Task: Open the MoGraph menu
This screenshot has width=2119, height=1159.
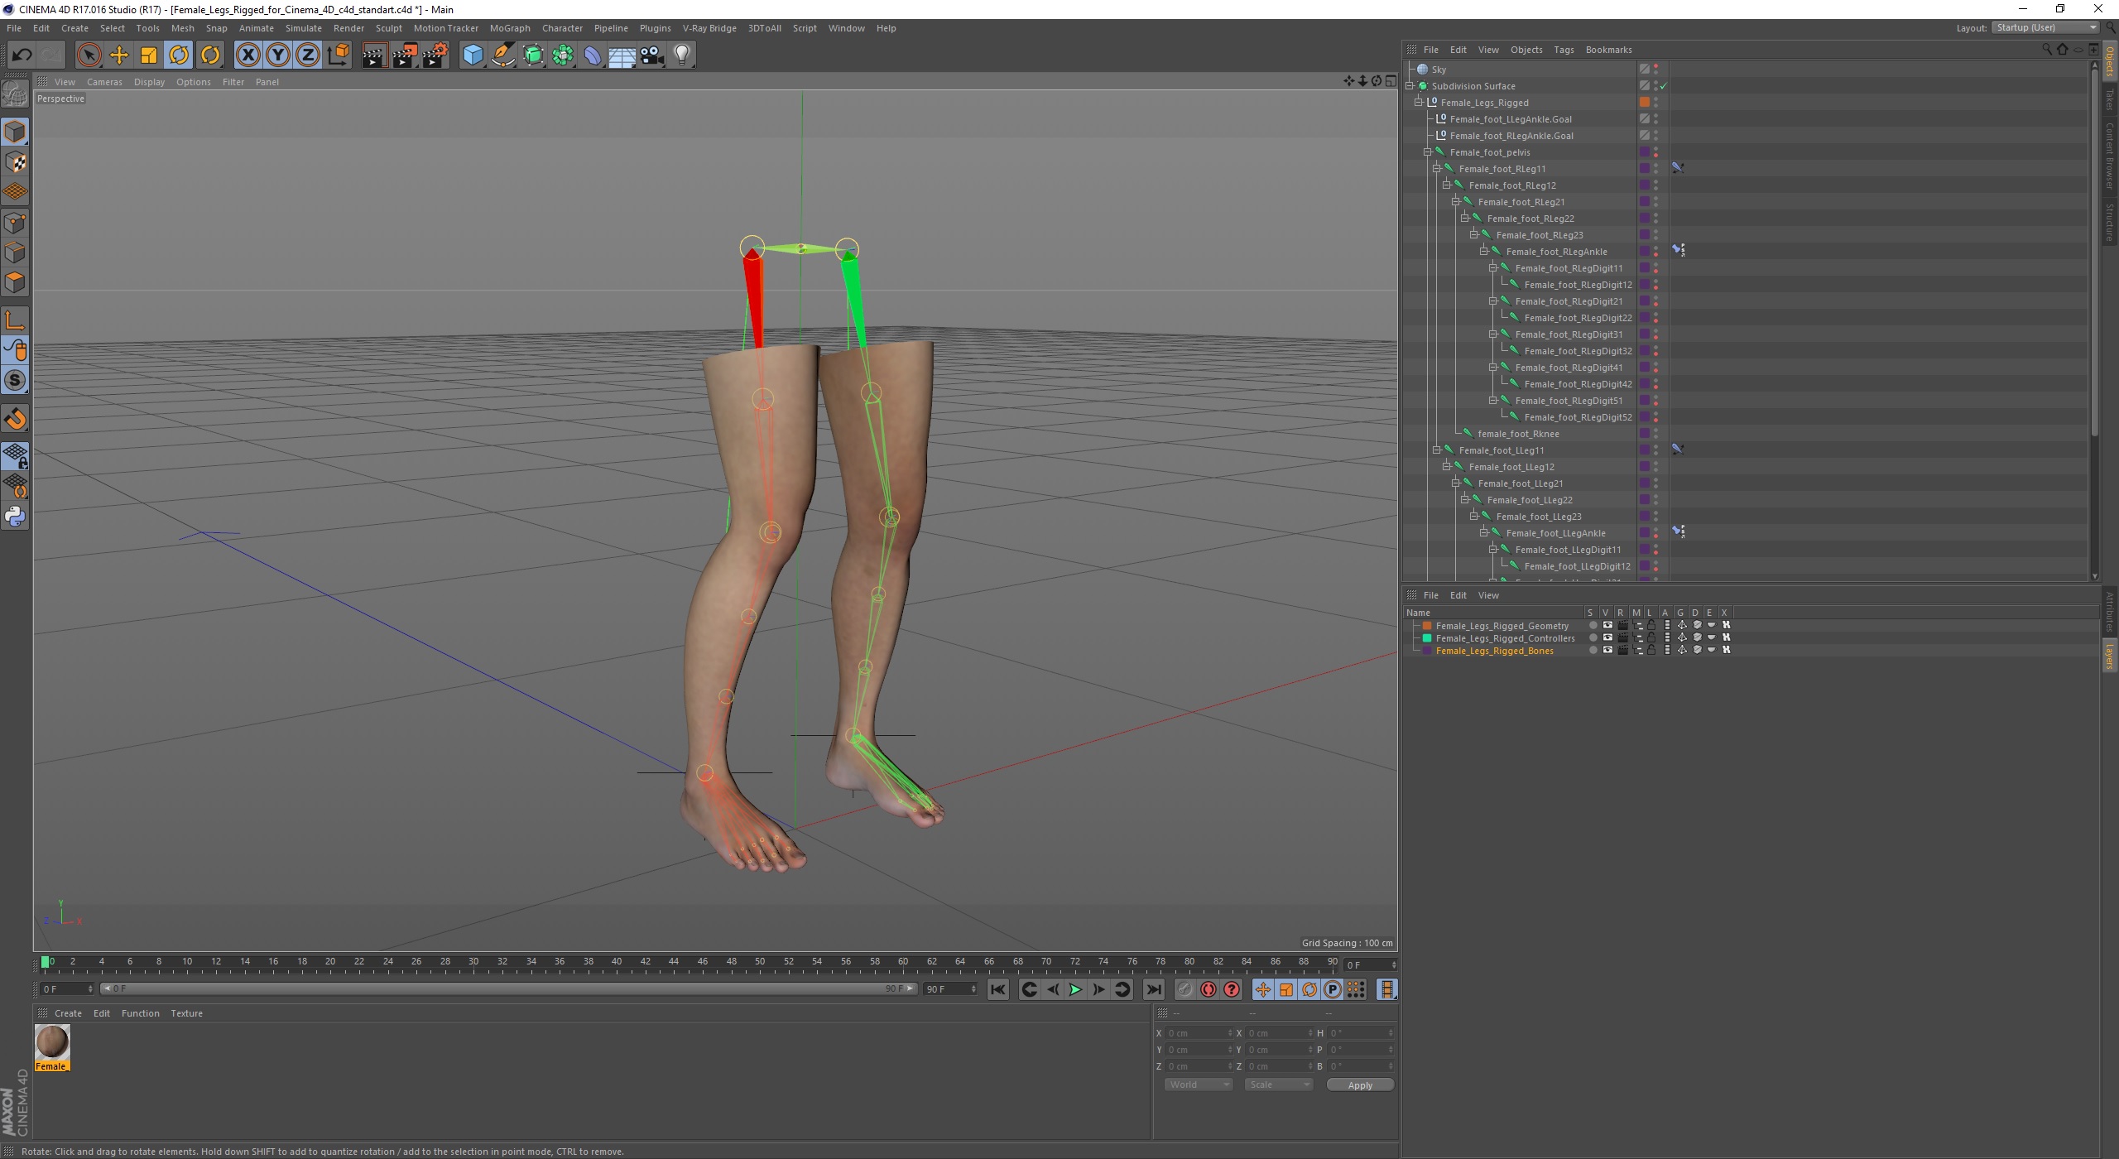Action: coord(510,28)
